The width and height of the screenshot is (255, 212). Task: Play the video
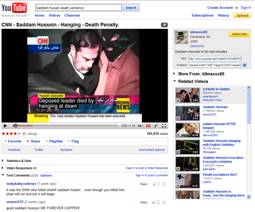point(5,126)
